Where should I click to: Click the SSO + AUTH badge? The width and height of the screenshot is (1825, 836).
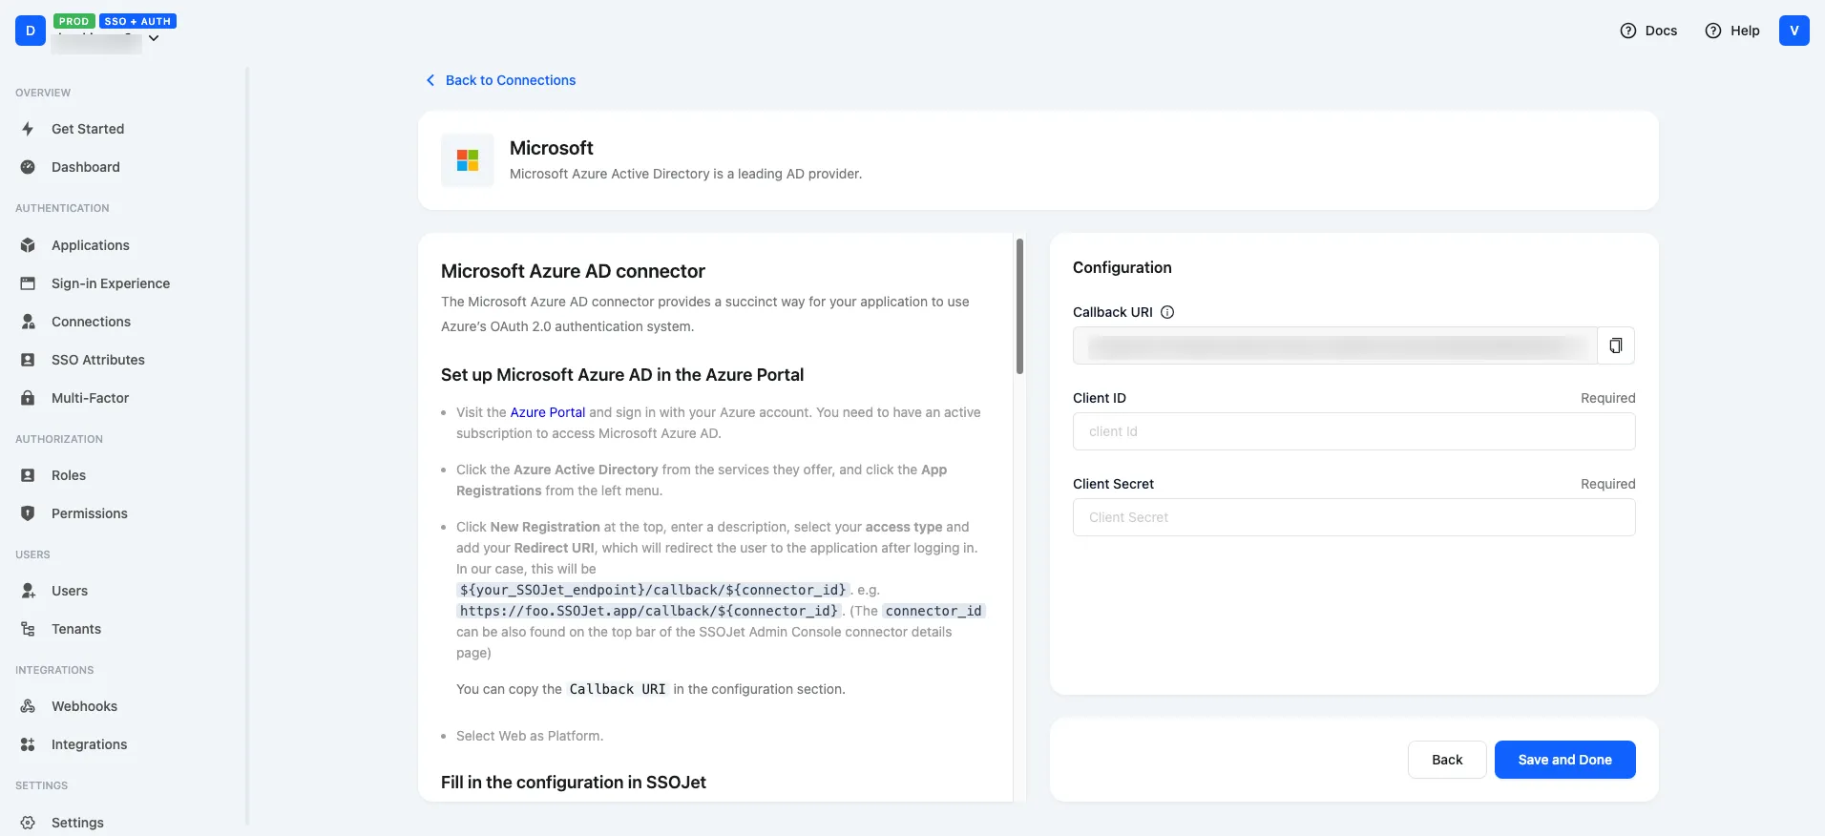pyautogui.click(x=137, y=21)
